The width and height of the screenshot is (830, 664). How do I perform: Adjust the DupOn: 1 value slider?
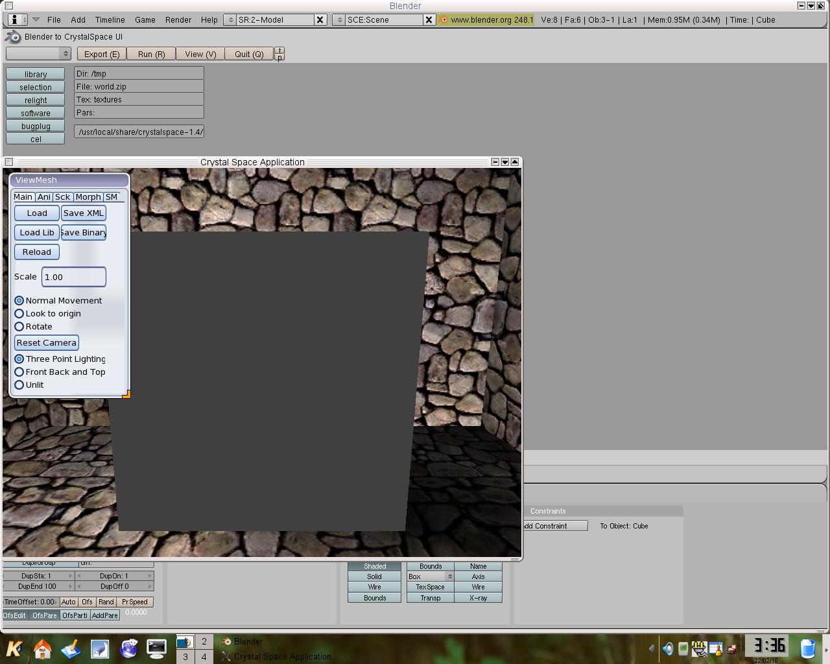114,576
